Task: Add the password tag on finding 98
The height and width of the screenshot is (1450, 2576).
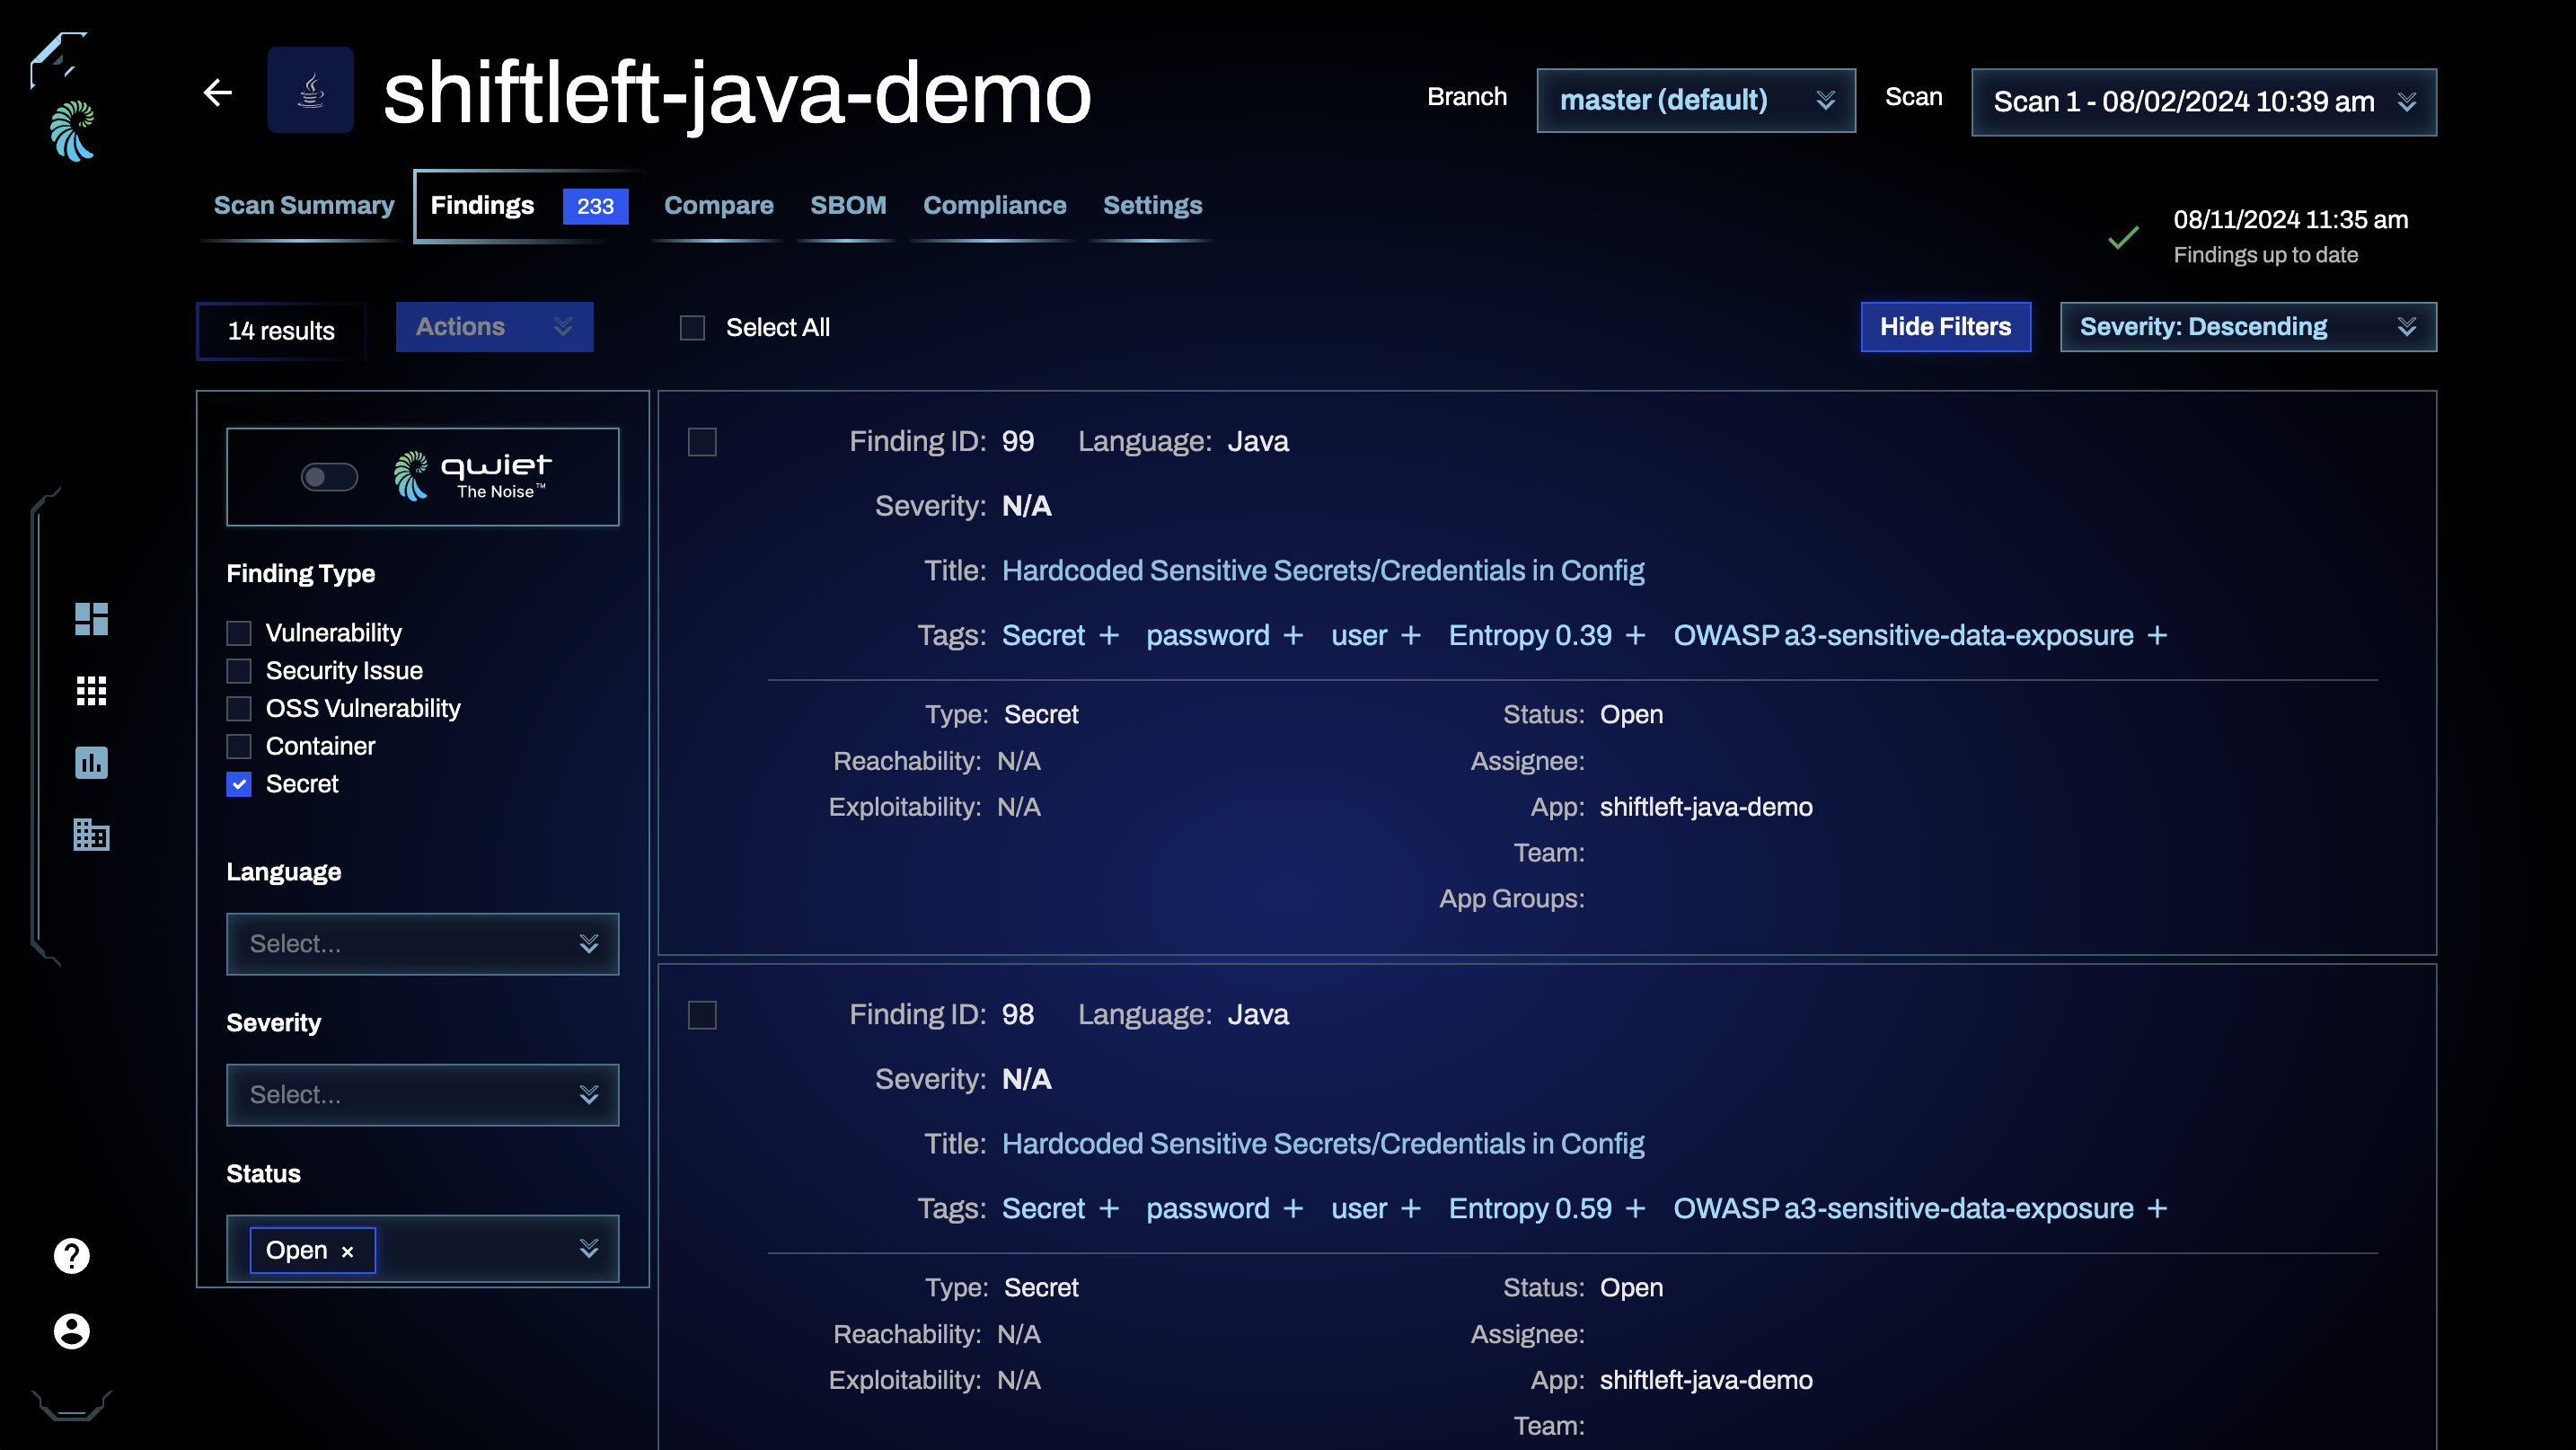Action: (1293, 1209)
